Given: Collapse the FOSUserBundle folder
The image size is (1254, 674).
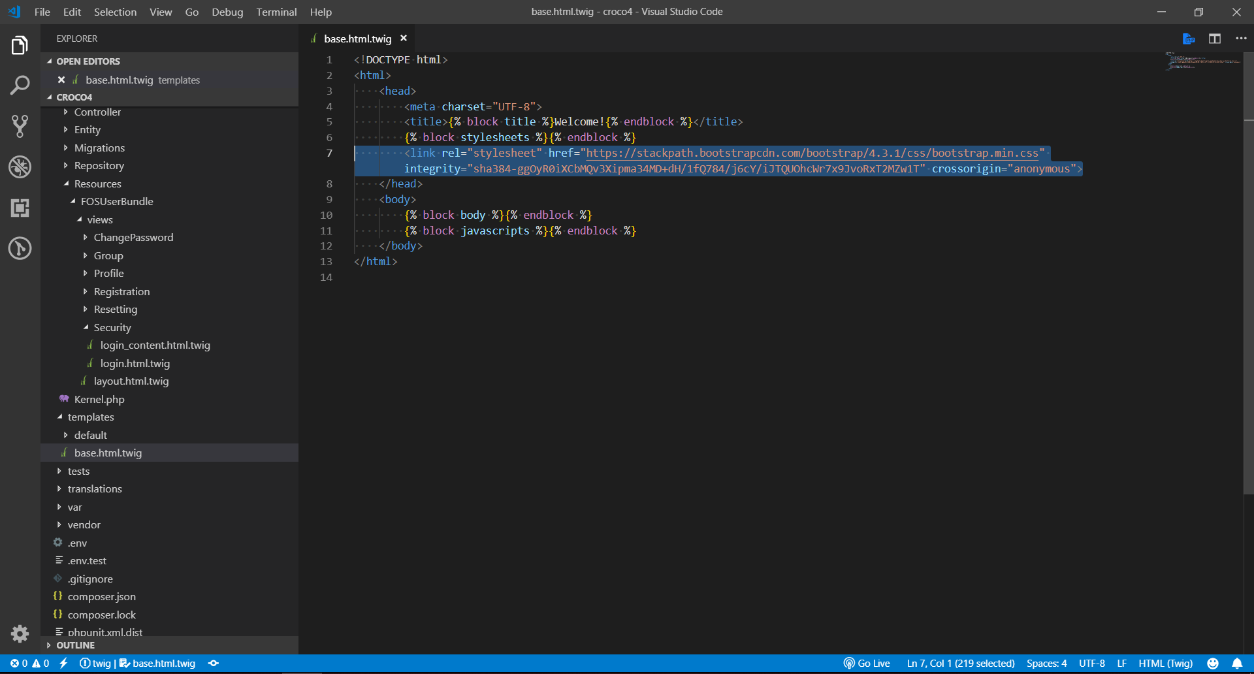Looking at the screenshot, I should pyautogui.click(x=72, y=202).
